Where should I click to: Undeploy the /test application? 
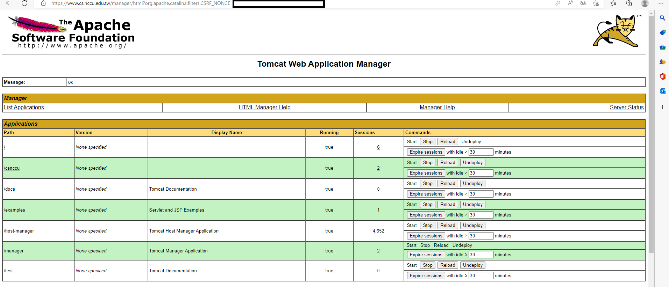[x=473, y=265]
